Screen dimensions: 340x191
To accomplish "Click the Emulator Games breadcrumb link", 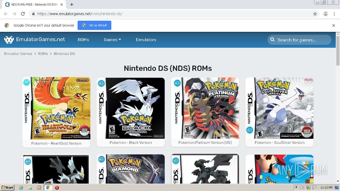I will coord(18,54).
